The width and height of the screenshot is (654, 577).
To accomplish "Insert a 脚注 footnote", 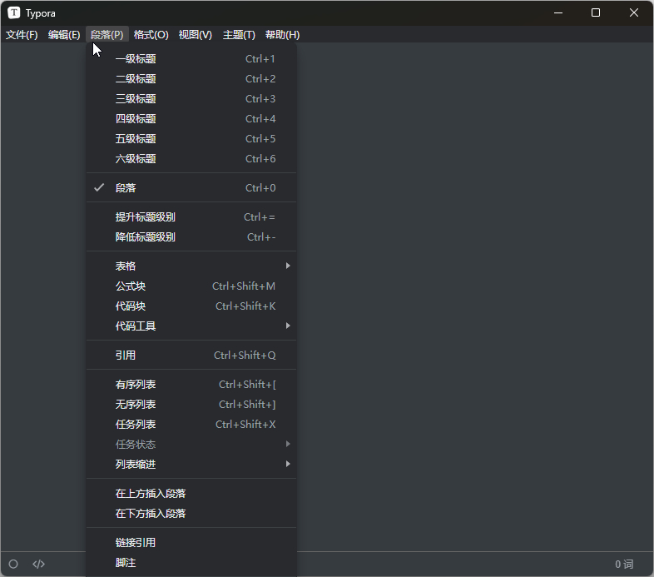I will 191,563.
